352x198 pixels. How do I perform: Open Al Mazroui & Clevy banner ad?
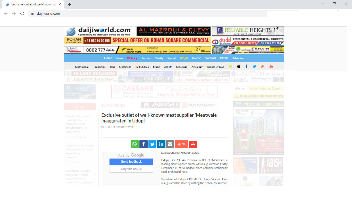pyautogui.click(x=173, y=31)
